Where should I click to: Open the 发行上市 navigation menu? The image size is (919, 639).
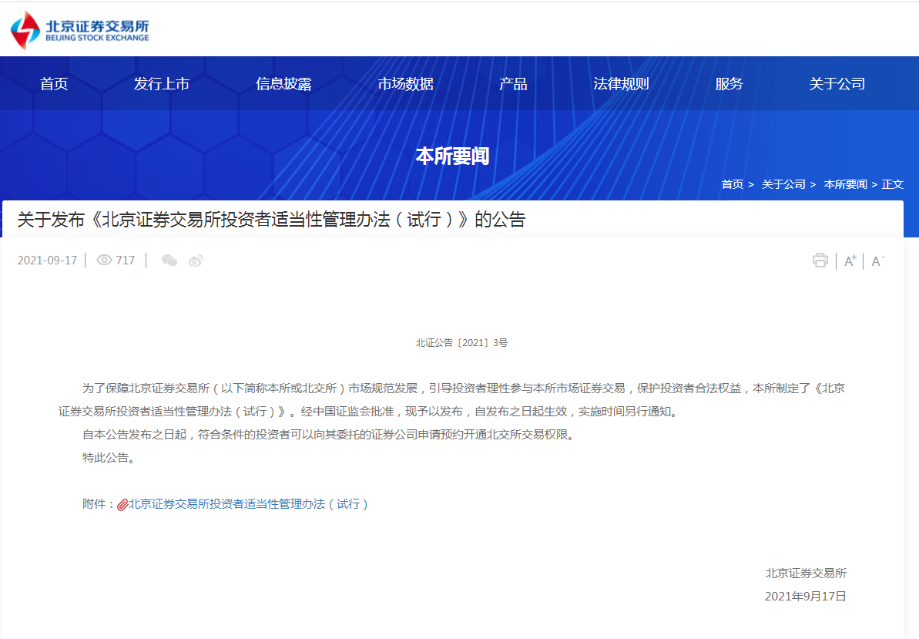tap(162, 84)
